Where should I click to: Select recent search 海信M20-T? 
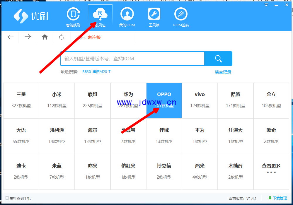pyautogui.click(x=101, y=72)
